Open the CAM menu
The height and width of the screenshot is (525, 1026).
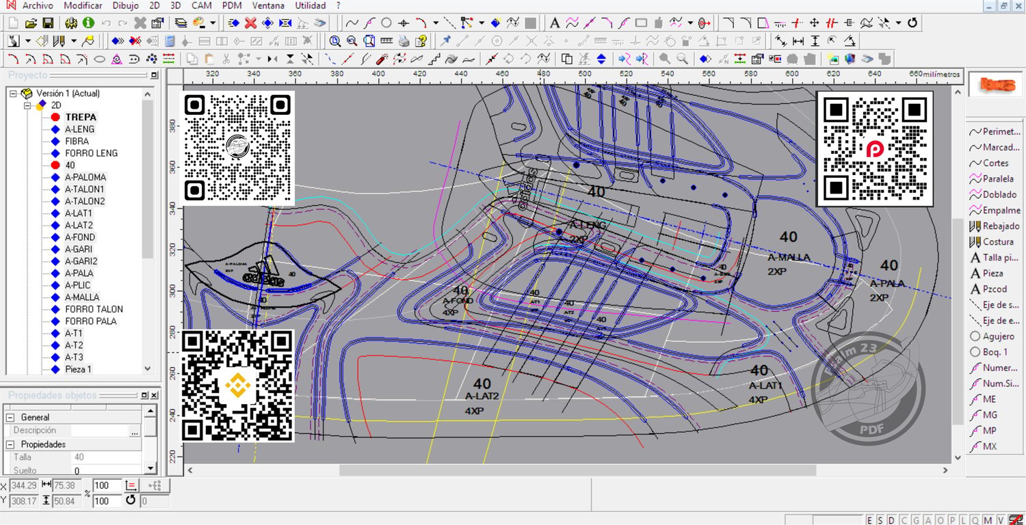(202, 5)
